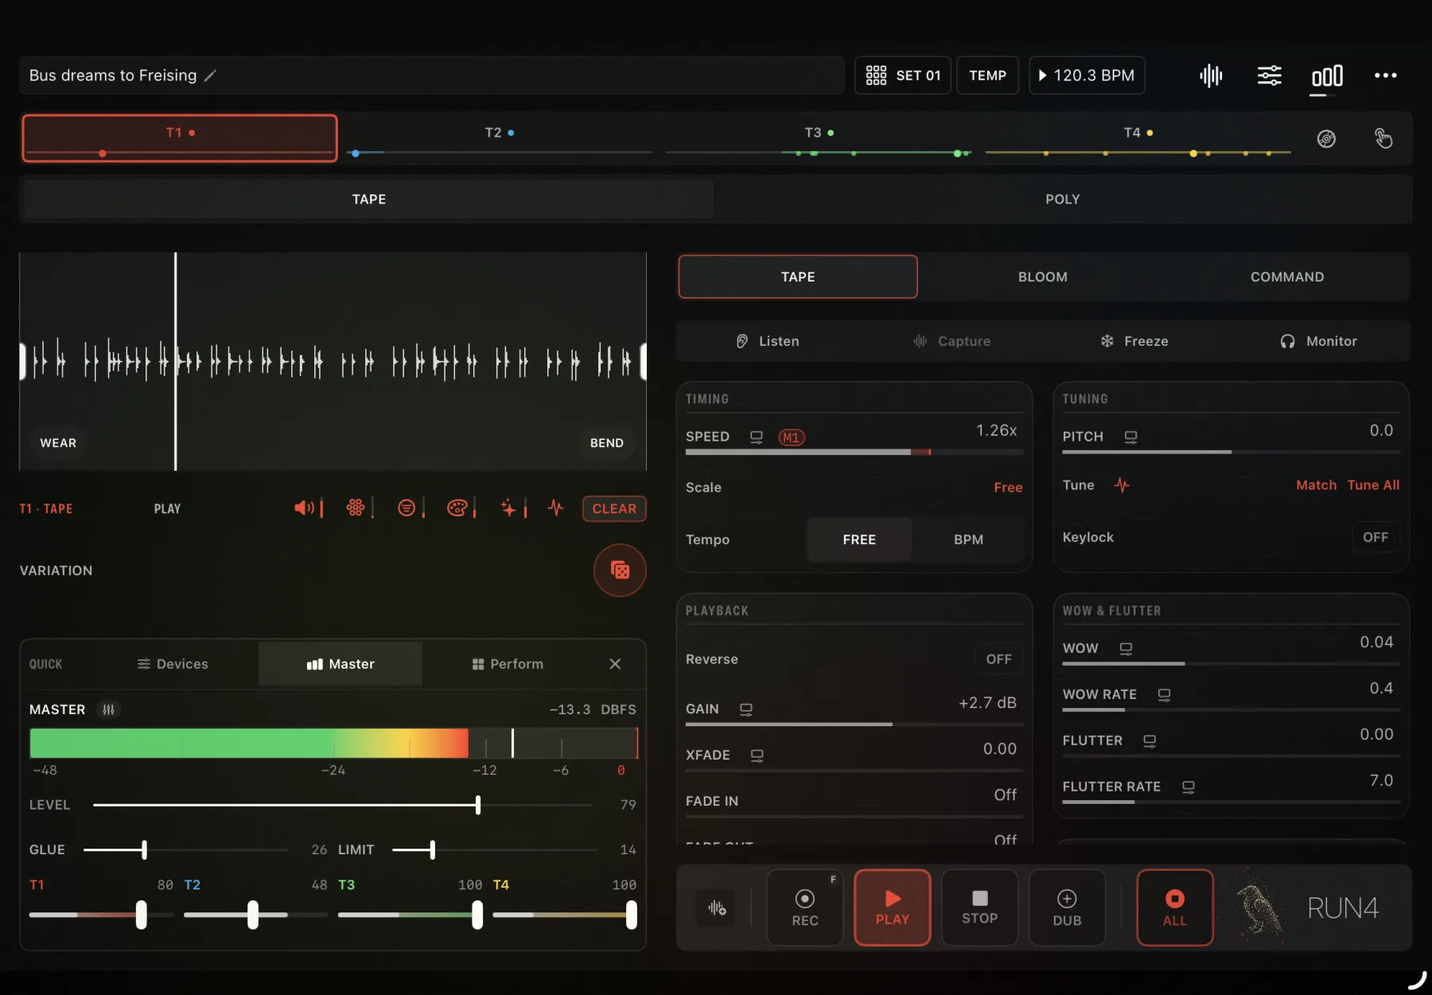The width and height of the screenshot is (1432, 995).
Task: Click the touch hand icon beside T4
Action: [x=1383, y=138]
